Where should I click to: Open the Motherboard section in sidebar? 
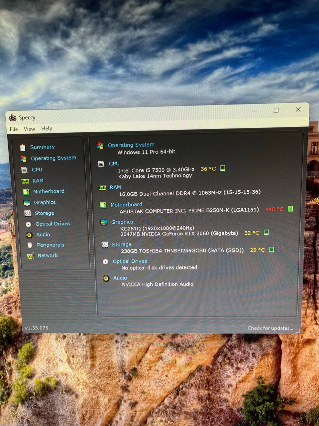pos(49,191)
